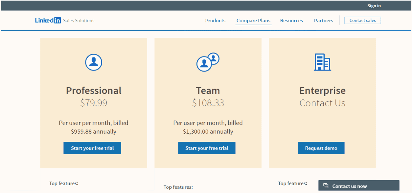Click Top features under Team card
Screen dimensions: 412x193
(x=178, y=187)
